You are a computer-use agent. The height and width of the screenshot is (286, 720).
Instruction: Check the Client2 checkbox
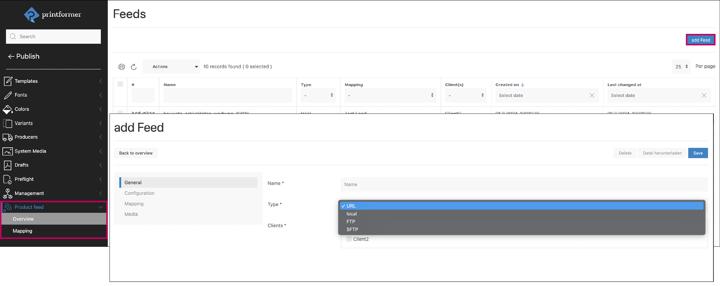[x=349, y=239]
